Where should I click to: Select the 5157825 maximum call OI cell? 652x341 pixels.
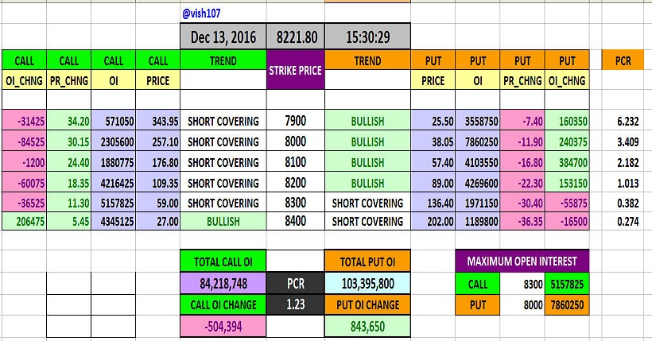pyautogui.click(x=567, y=283)
